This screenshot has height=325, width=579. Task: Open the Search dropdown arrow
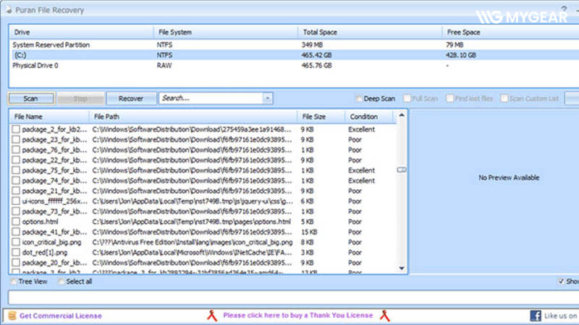click(x=267, y=98)
